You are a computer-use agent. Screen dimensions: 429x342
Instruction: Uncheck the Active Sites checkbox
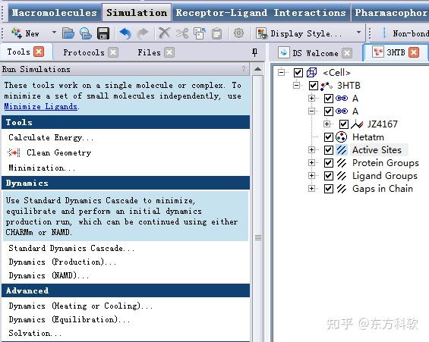tap(329, 150)
